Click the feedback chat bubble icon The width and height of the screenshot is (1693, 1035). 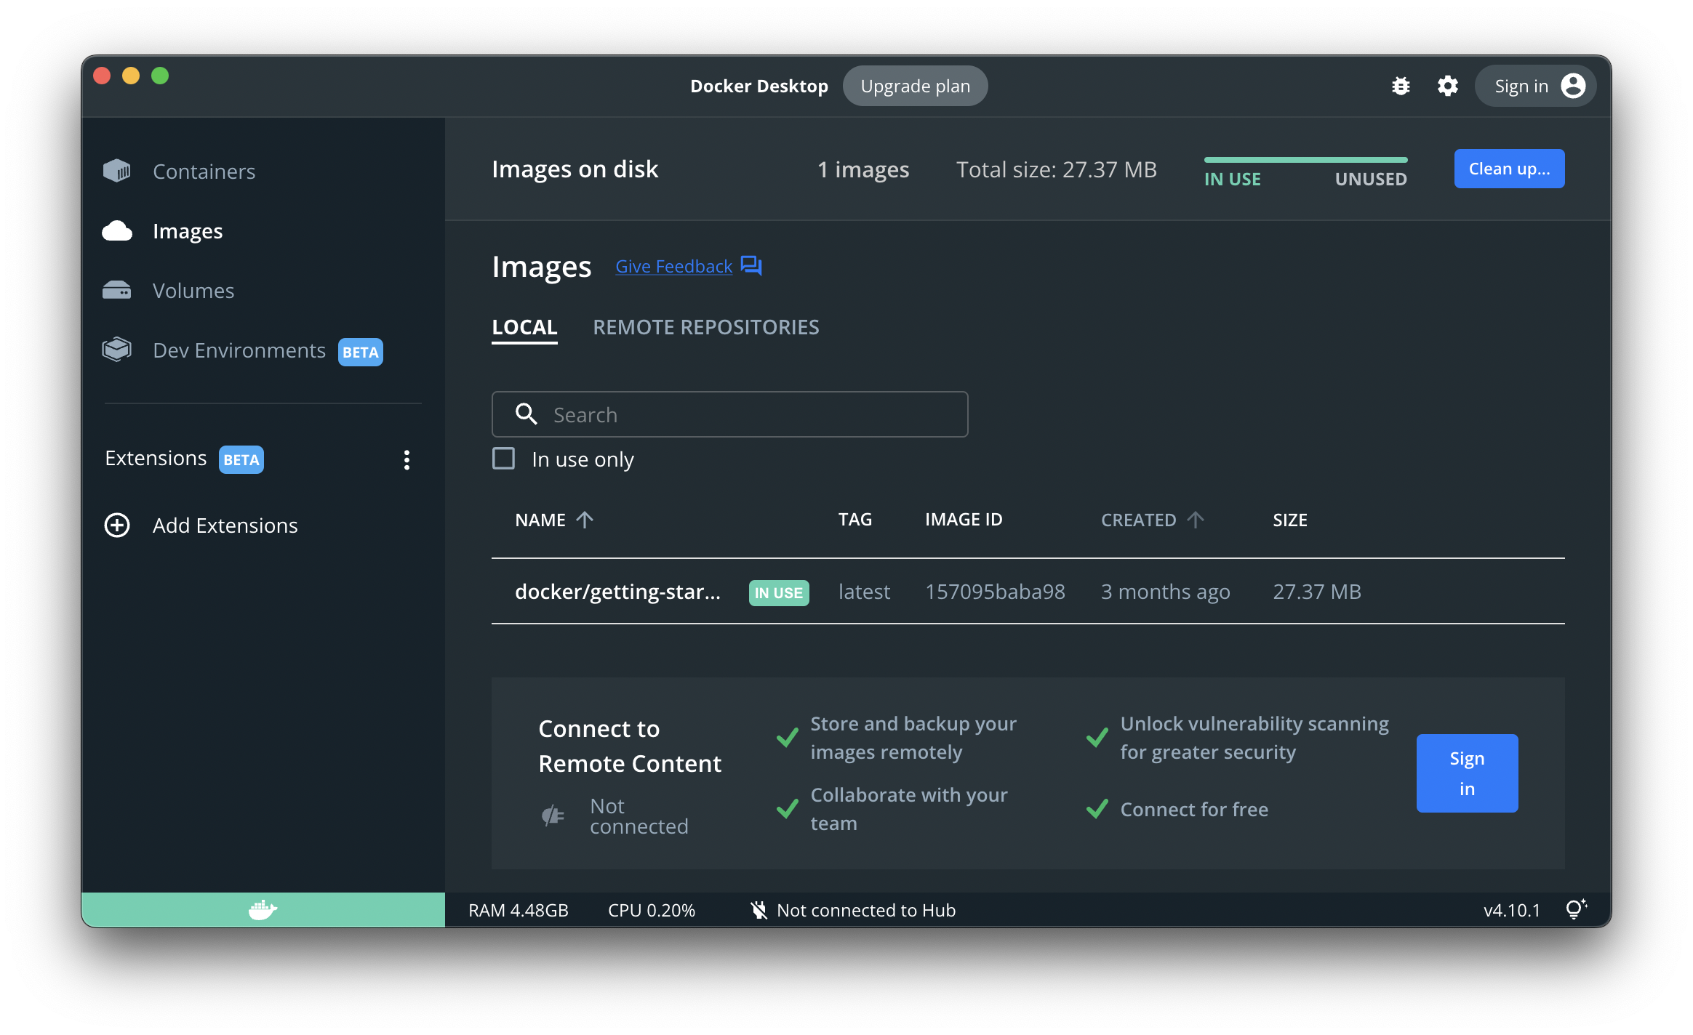[751, 266]
